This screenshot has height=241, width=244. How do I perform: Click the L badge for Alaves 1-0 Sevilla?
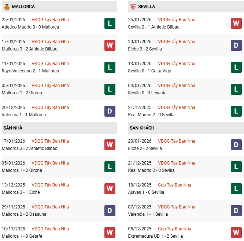tap(236, 189)
